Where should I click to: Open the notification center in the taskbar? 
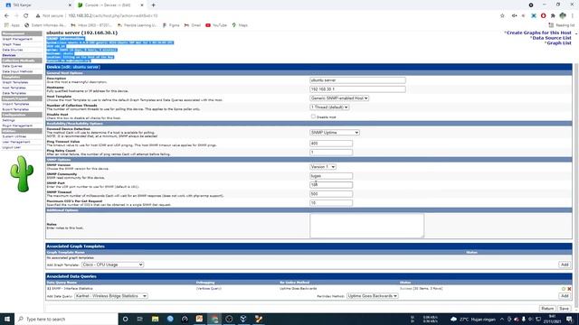click(569, 319)
